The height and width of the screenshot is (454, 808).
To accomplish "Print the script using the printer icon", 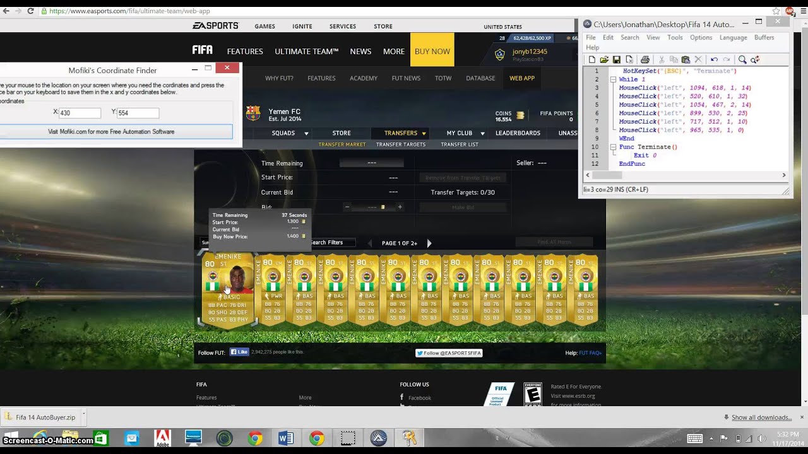I will point(645,59).
